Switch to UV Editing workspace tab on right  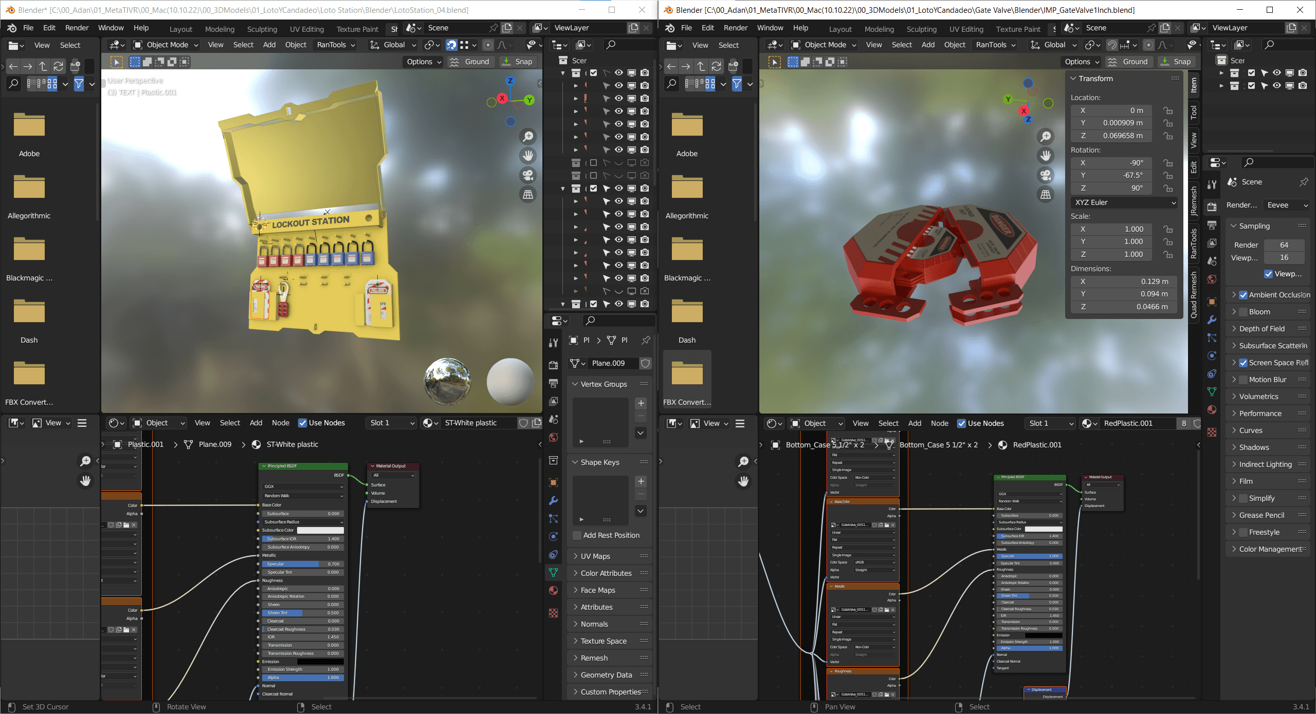(x=966, y=29)
